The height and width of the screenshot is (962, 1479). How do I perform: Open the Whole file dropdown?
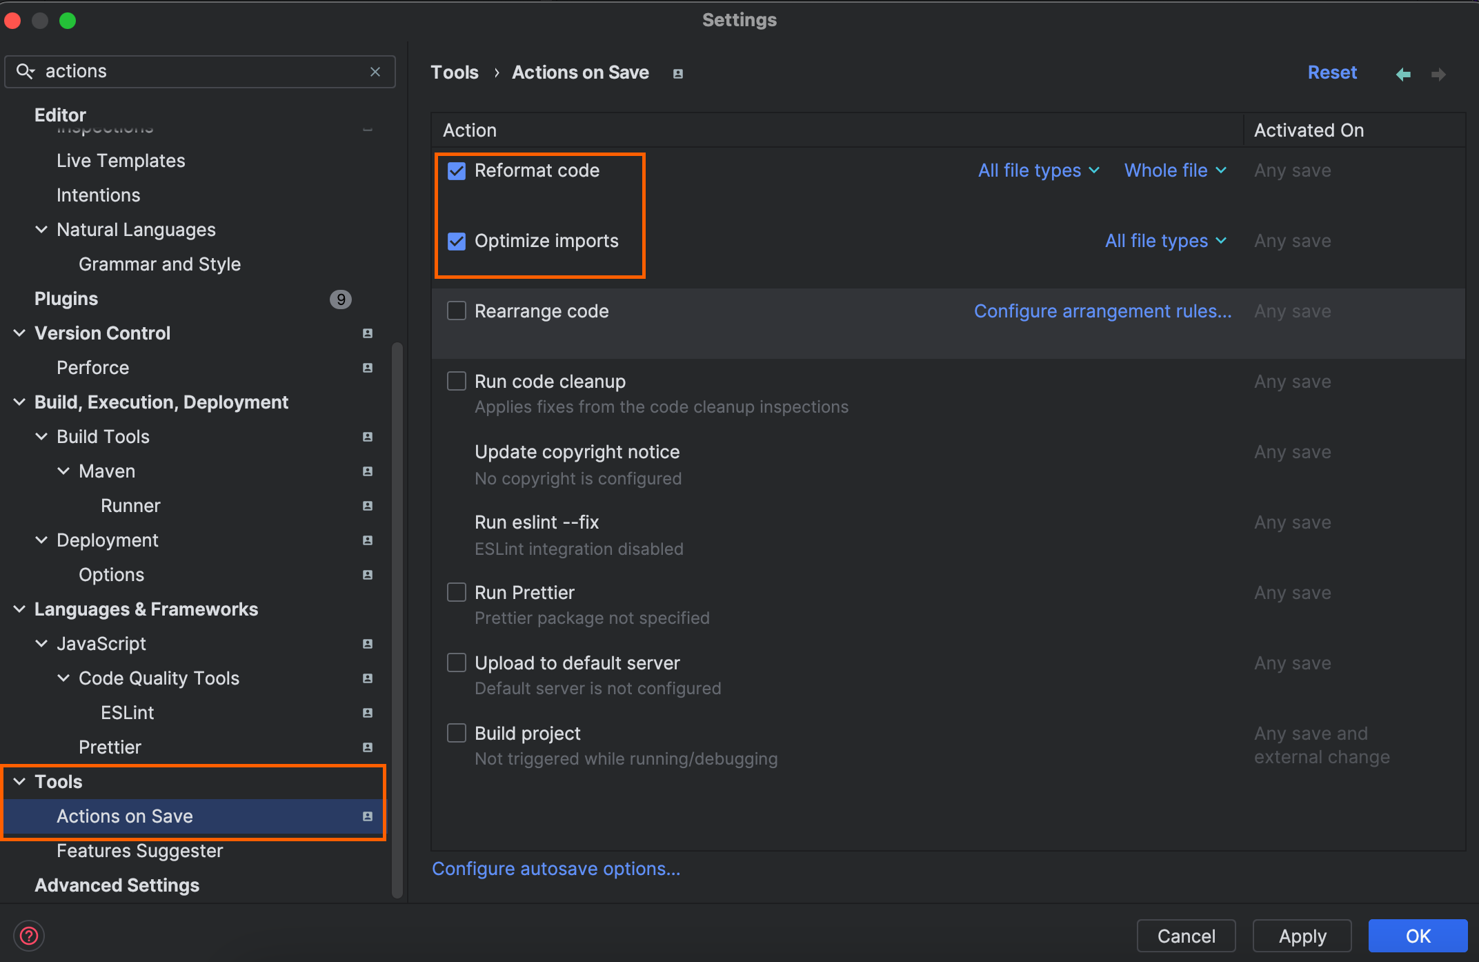[1175, 170]
